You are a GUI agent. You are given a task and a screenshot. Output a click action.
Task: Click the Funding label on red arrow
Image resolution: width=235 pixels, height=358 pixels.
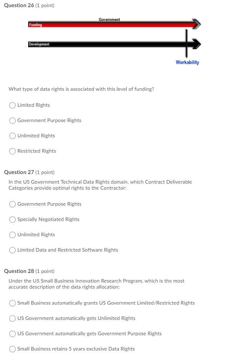(36, 25)
